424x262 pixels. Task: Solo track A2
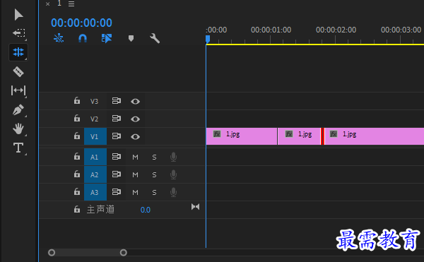pyautogui.click(x=154, y=174)
